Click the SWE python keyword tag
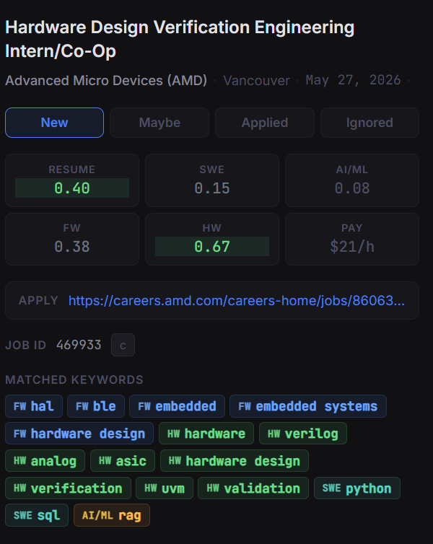 [357, 488]
